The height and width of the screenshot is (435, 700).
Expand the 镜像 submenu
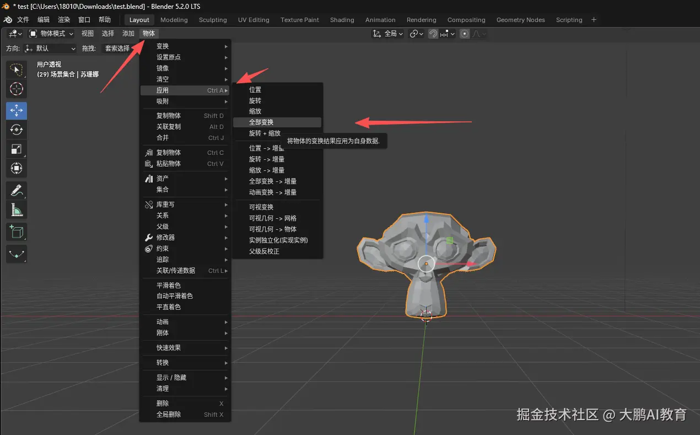(x=185, y=68)
